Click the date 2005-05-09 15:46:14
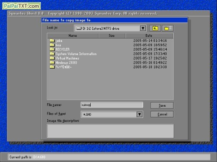The image size is (217, 162). click(150, 49)
